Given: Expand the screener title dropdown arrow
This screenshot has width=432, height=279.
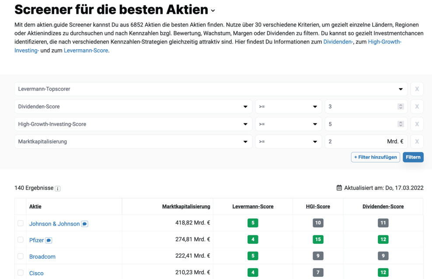Looking at the screenshot, I should [x=213, y=10].
